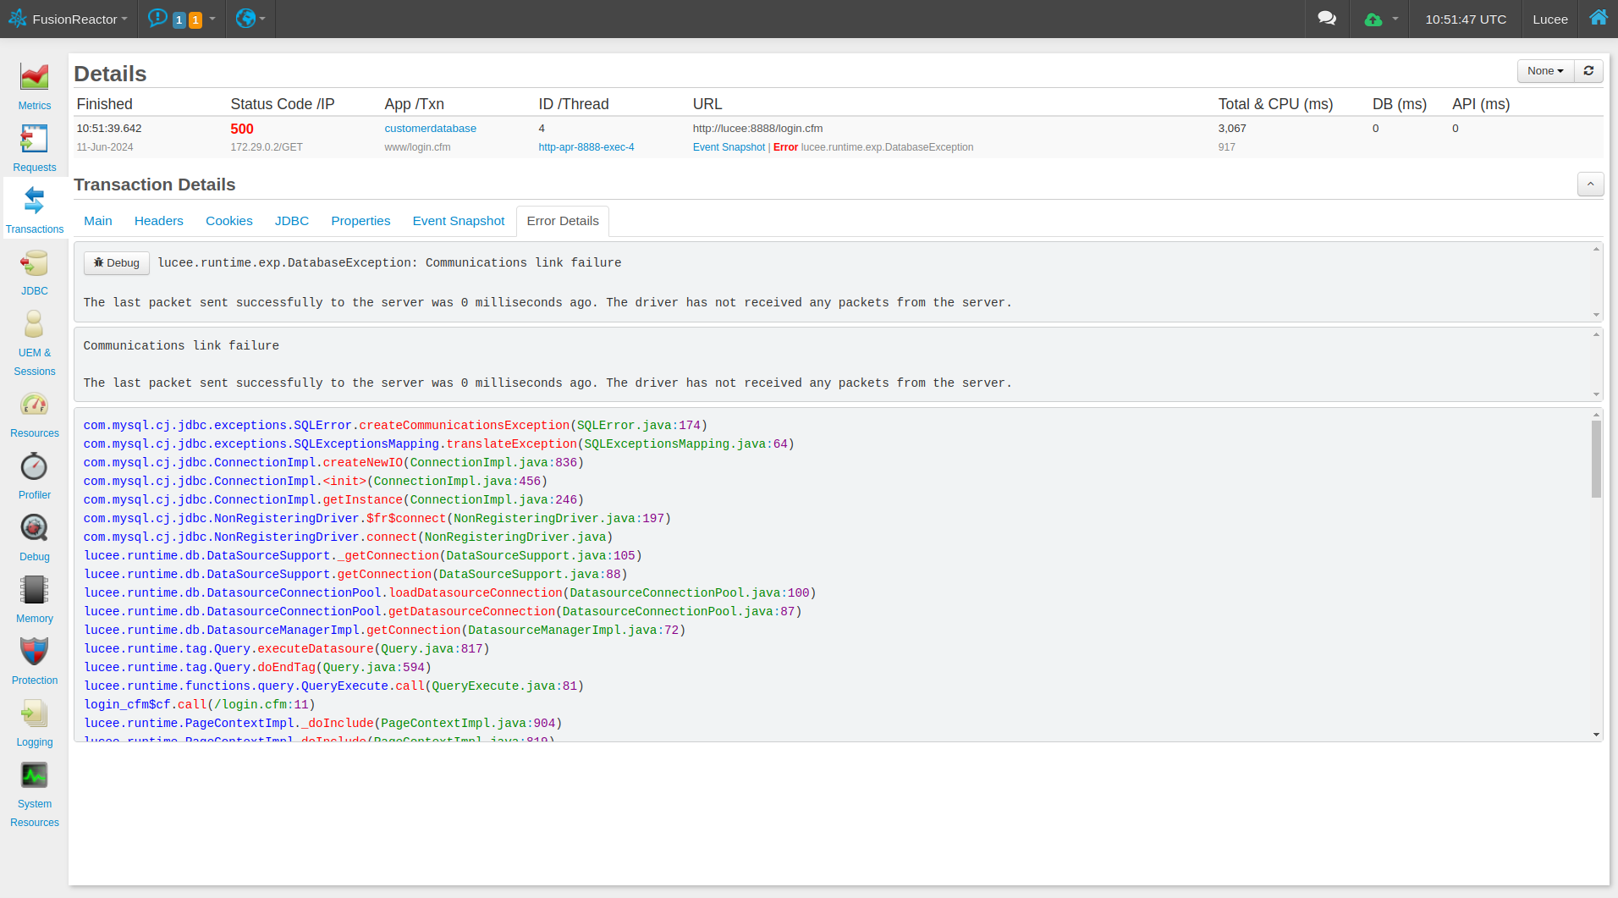Collapse the Transaction Details panel
This screenshot has height=898, width=1618.
click(x=1590, y=184)
